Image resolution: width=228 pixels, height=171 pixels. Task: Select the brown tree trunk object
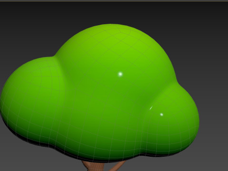[104, 166]
